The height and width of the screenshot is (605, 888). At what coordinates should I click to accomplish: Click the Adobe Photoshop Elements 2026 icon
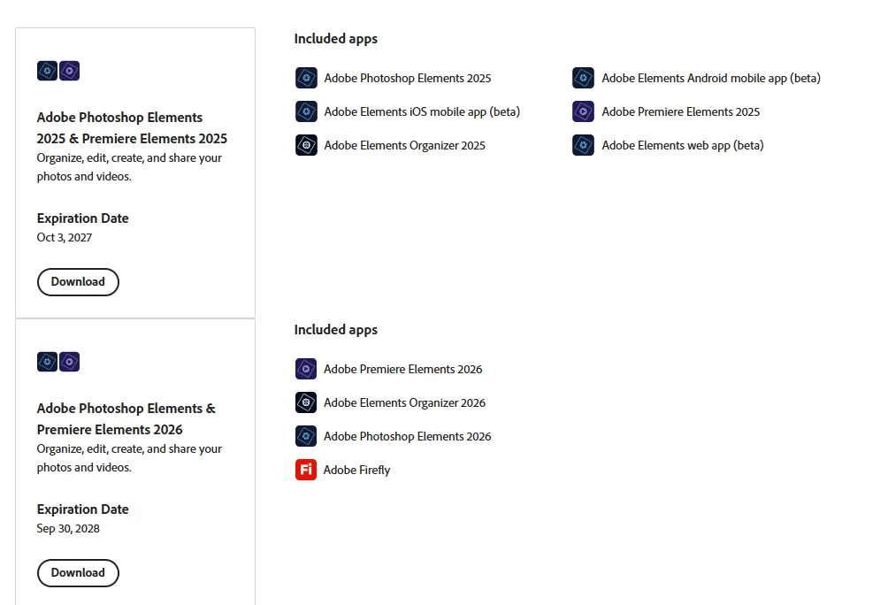[x=306, y=436]
